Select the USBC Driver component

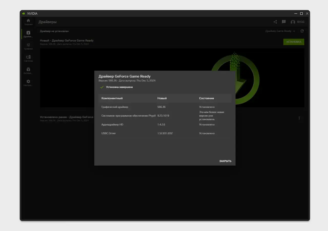tap(109, 133)
